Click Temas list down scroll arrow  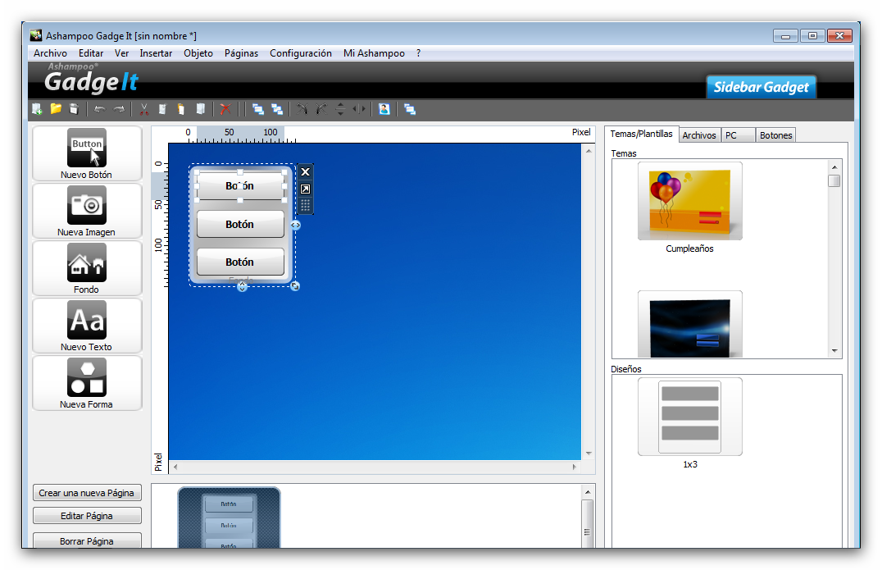coord(834,351)
